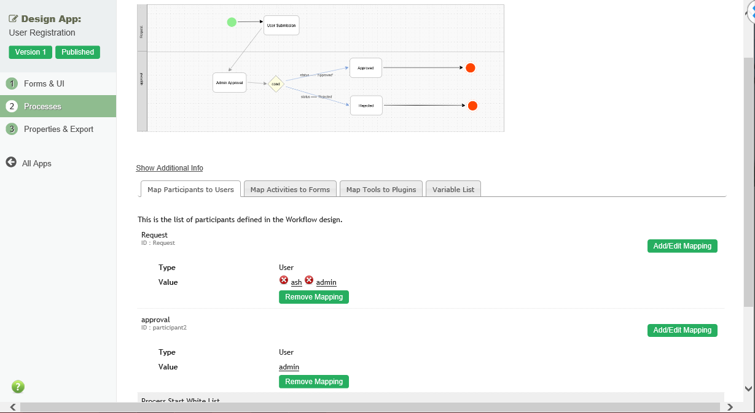Click the red remove icon beside admin
The image size is (755, 413).
309,280
